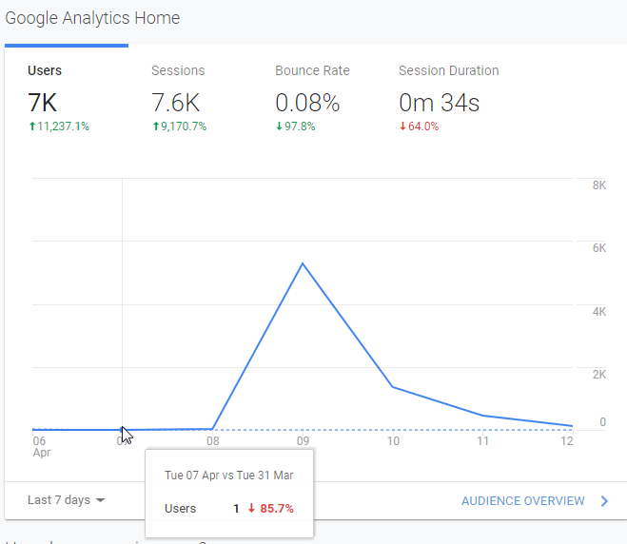This screenshot has height=544, width=627.
Task: Click the Google Analytics Home heading
Action: coord(92,18)
